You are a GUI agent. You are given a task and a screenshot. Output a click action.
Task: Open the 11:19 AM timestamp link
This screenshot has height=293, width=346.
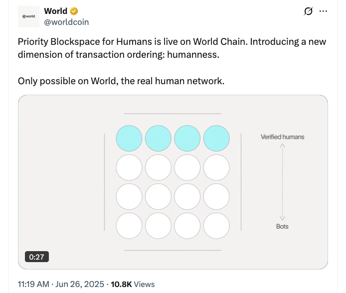(33, 284)
